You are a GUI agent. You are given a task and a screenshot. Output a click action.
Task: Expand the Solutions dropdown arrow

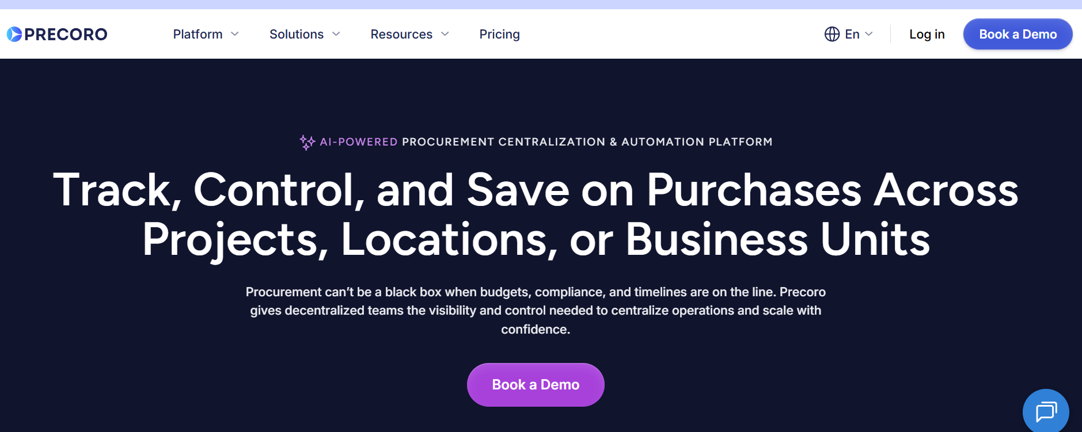(x=336, y=35)
